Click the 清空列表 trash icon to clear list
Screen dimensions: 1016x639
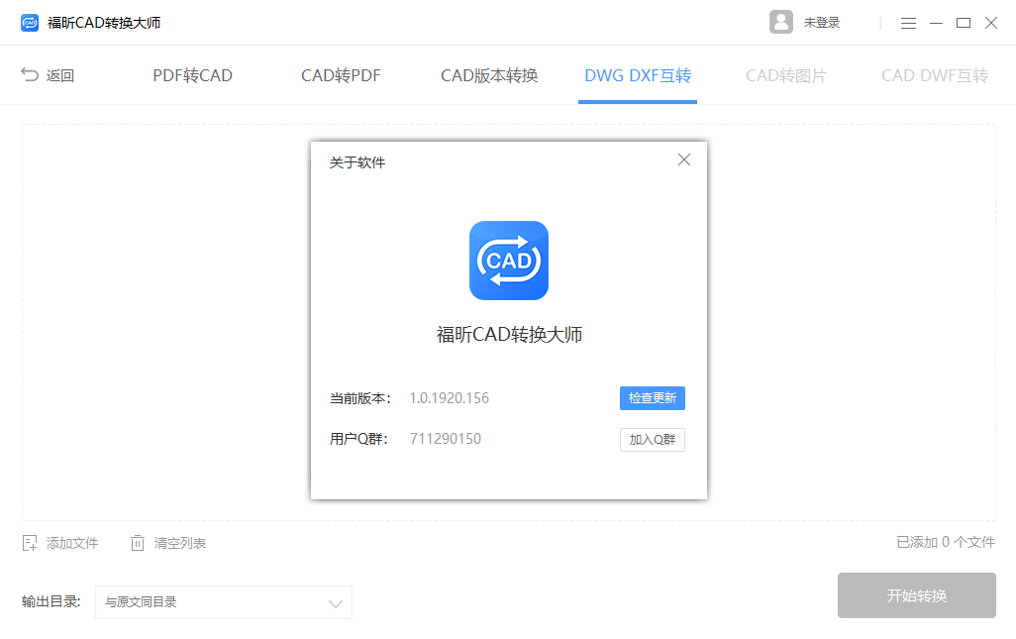[x=137, y=542]
